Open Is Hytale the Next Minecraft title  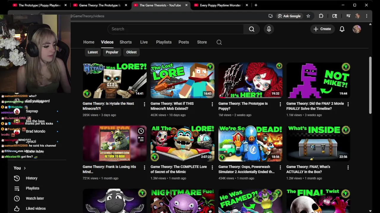click(108, 106)
